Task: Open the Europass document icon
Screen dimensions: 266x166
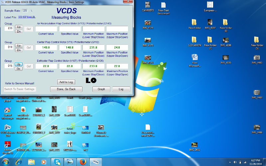Action: coord(210,7)
